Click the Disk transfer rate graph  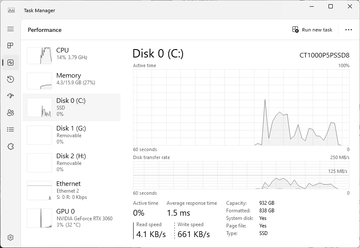(x=241, y=175)
